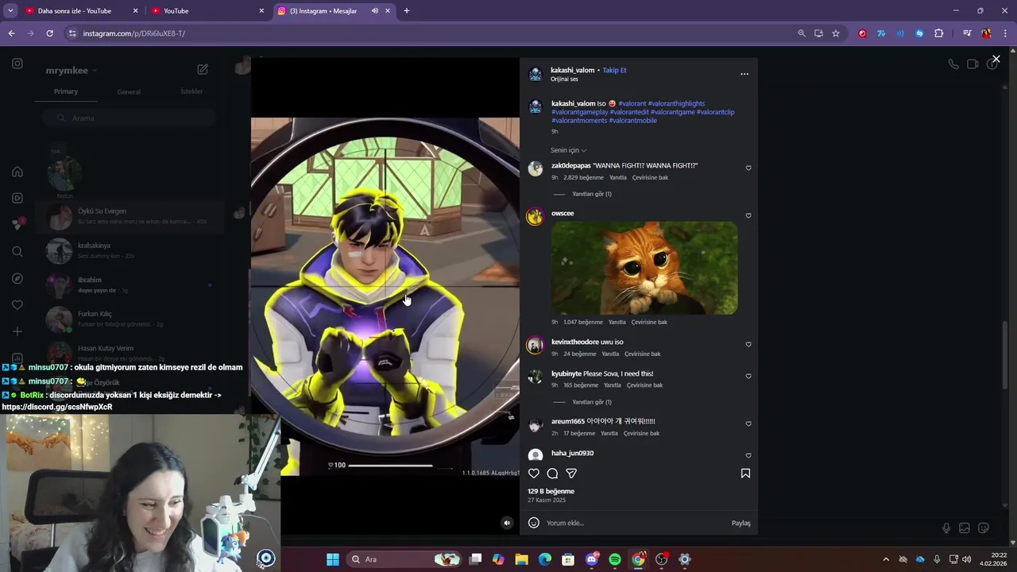This screenshot has width=1017, height=572.
Task: Expand replies under kyubinyte's comment
Action: coord(591,402)
